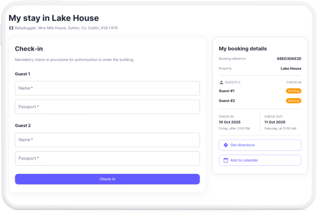317x215 pixels.
Task: Click the Pending badge for Guest #1
Action: (293, 91)
